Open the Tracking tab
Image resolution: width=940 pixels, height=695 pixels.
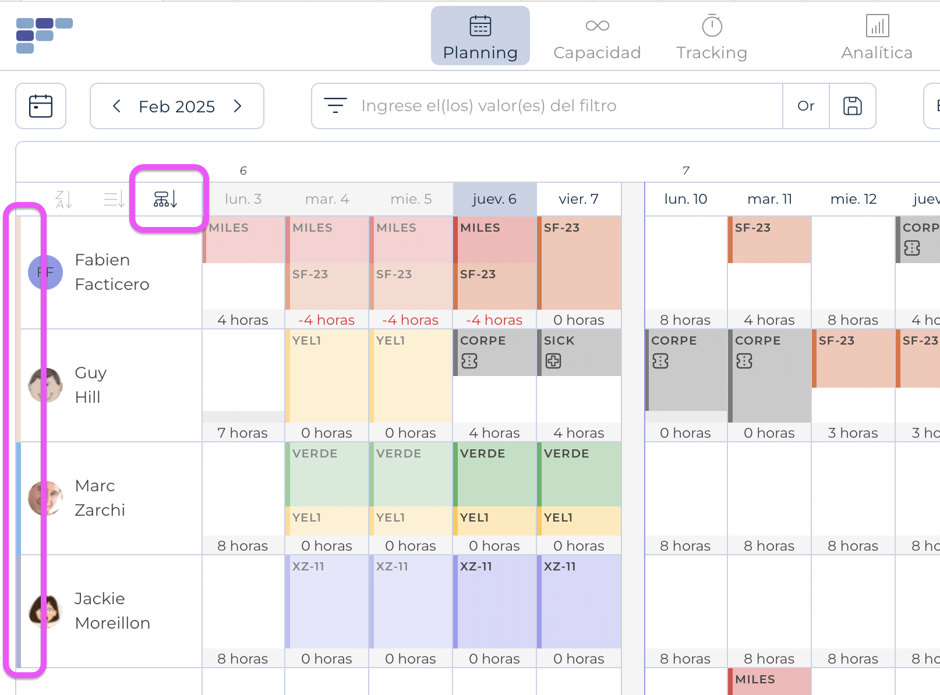click(x=712, y=36)
